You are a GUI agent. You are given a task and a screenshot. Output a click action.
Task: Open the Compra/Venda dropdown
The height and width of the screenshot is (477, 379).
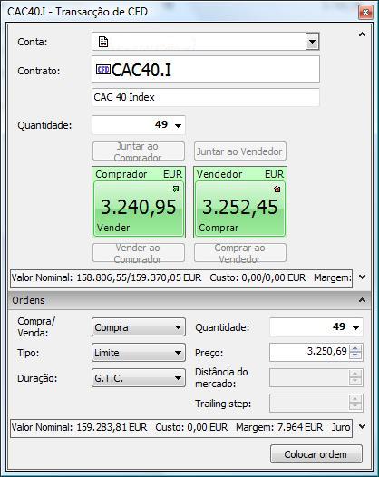point(139,327)
